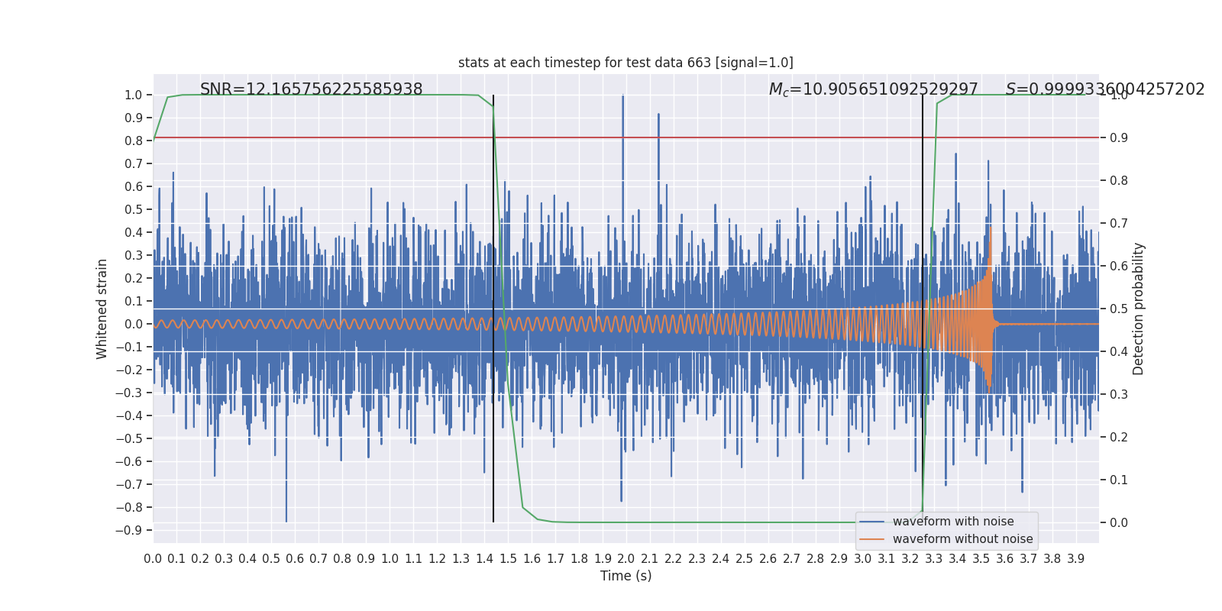Select the 1.1 tick label on the Time axis
The image size is (1222, 611).
413,559
